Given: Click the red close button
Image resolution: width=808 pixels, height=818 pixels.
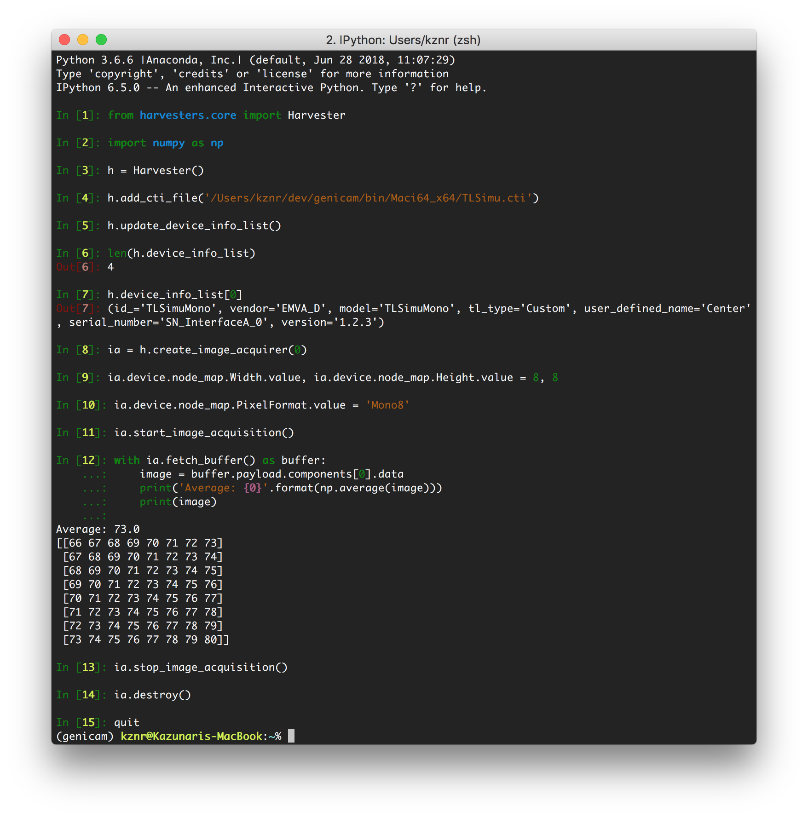Looking at the screenshot, I should pyautogui.click(x=64, y=40).
